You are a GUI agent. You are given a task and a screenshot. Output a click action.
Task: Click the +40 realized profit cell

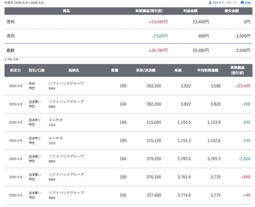click(246, 195)
